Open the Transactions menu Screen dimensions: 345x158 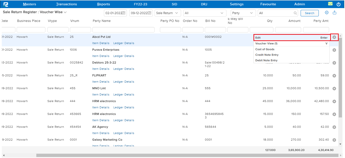point(67,4)
